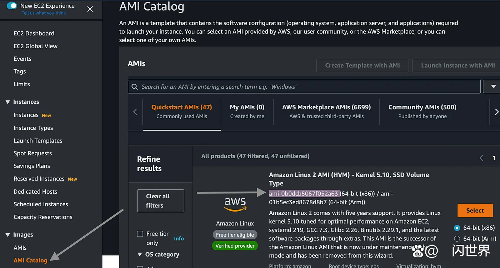Open EC2 Dashboard in sidebar
Screen dimensions: 500x268
[34, 33]
